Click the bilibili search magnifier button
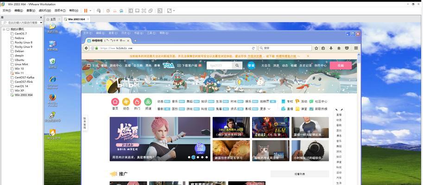Viewport: 423px width, 185px height. tap(237, 65)
